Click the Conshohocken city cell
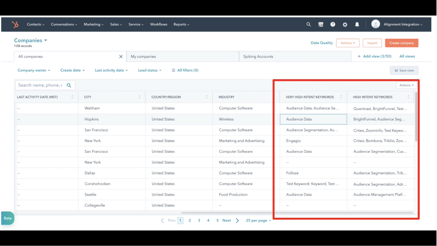 (x=112, y=184)
